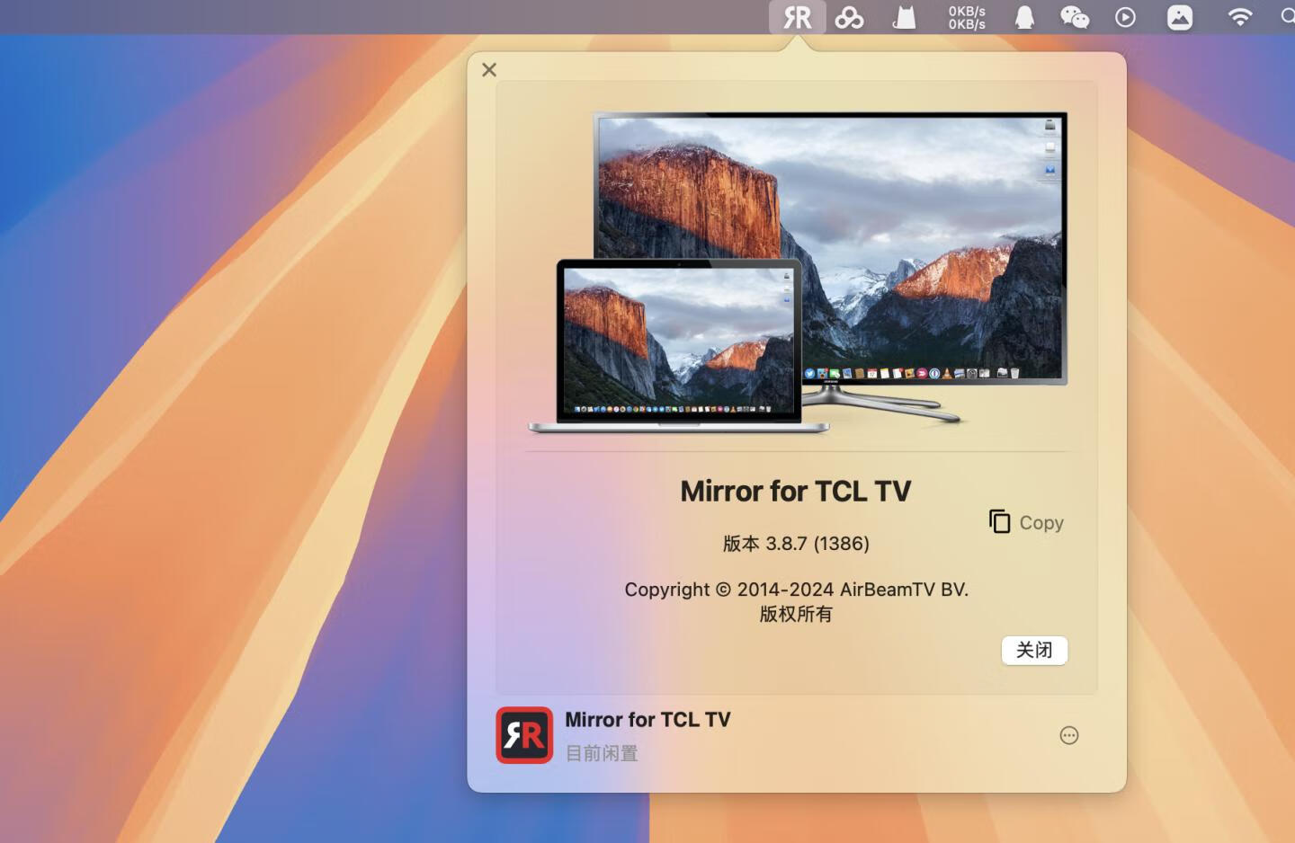Open the WeChat menu bar icon
The image size is (1295, 843).
pyautogui.click(x=1074, y=17)
